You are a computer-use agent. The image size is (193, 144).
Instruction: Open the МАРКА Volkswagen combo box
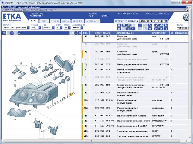pyautogui.click(x=183, y=28)
